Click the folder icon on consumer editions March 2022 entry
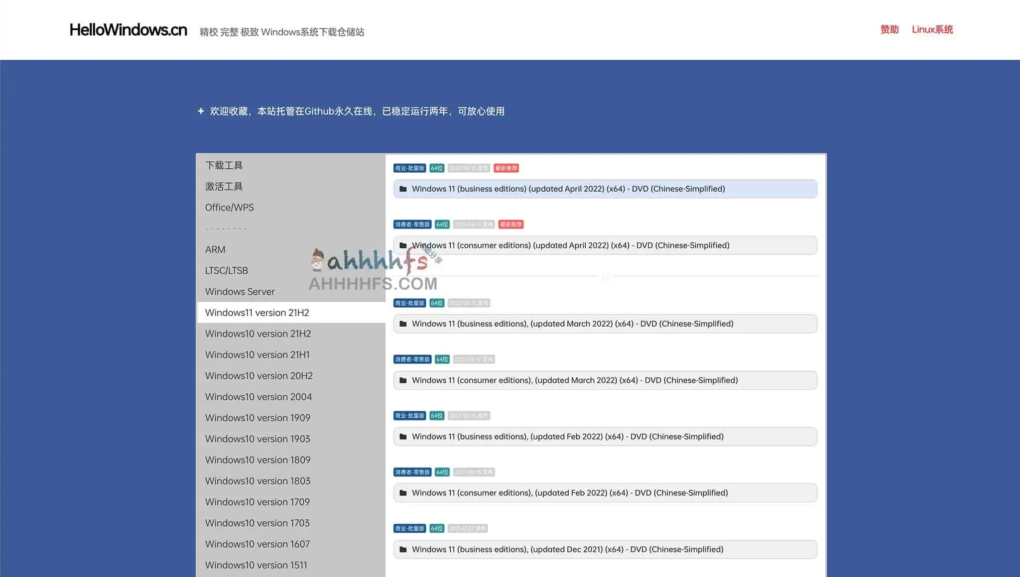1020x577 pixels. click(x=403, y=380)
